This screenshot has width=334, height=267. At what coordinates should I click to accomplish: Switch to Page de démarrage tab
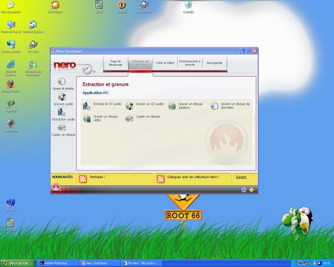[116, 63]
